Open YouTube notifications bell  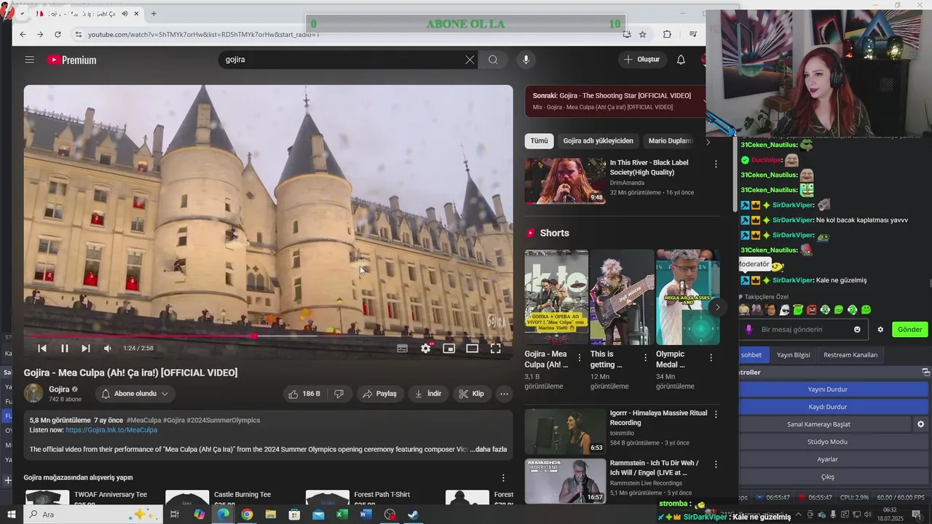click(x=681, y=60)
